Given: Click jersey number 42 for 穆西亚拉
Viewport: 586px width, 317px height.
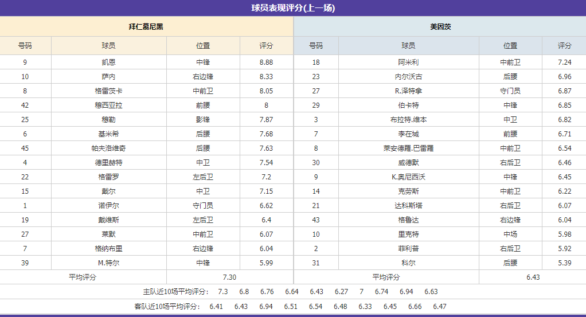Looking at the screenshot, I should tap(25, 105).
